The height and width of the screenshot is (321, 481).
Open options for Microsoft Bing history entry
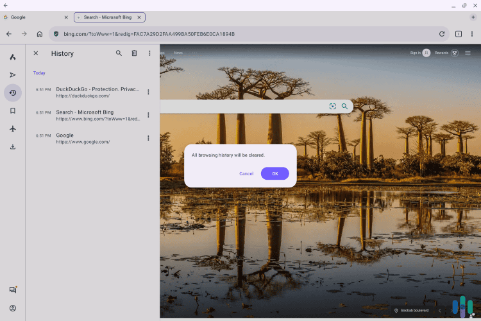pyautogui.click(x=148, y=115)
